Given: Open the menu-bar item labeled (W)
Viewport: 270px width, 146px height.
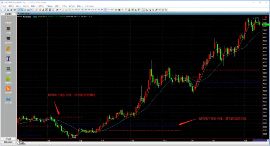Looking at the screenshot, I should tap(72, 6).
